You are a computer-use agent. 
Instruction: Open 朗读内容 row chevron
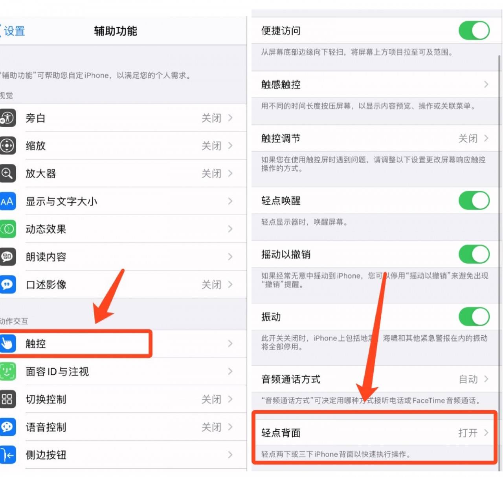230,257
